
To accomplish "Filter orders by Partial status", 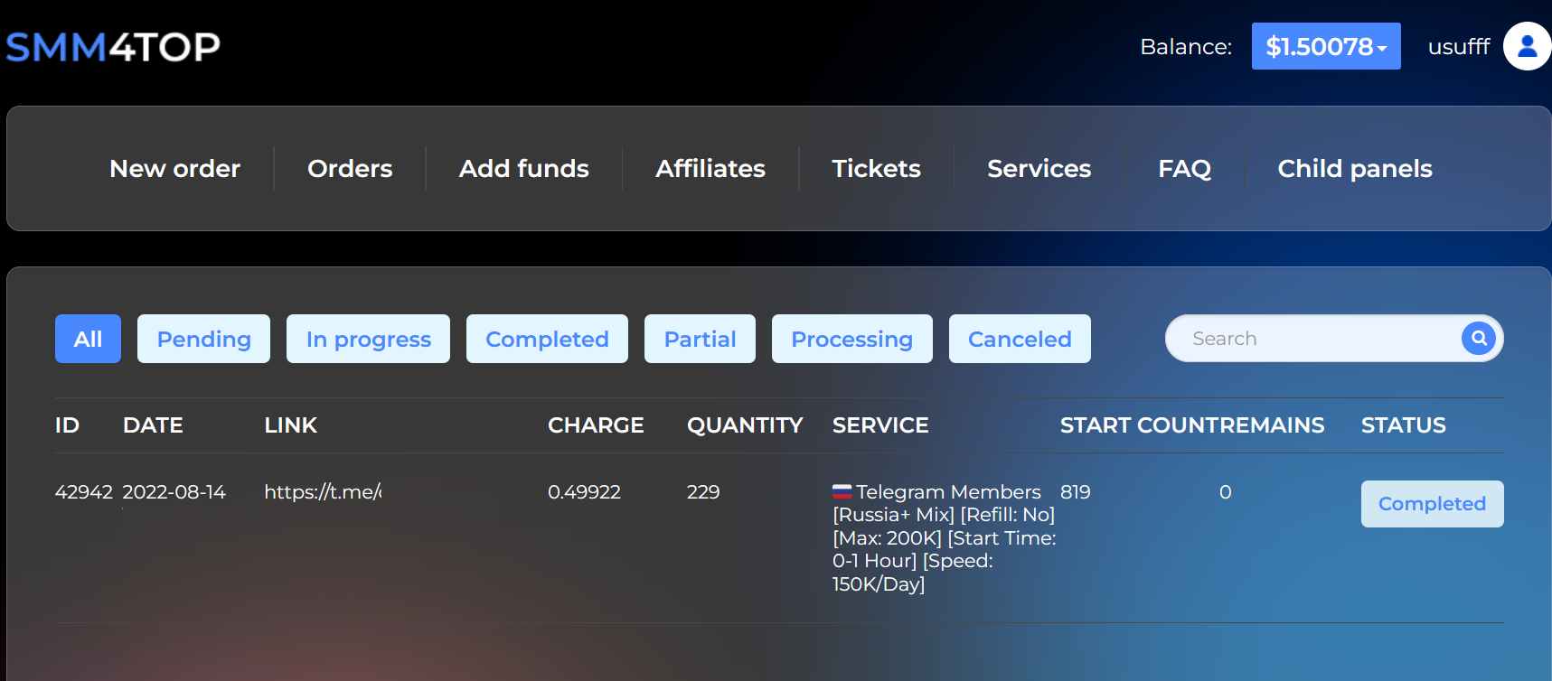I will point(700,339).
